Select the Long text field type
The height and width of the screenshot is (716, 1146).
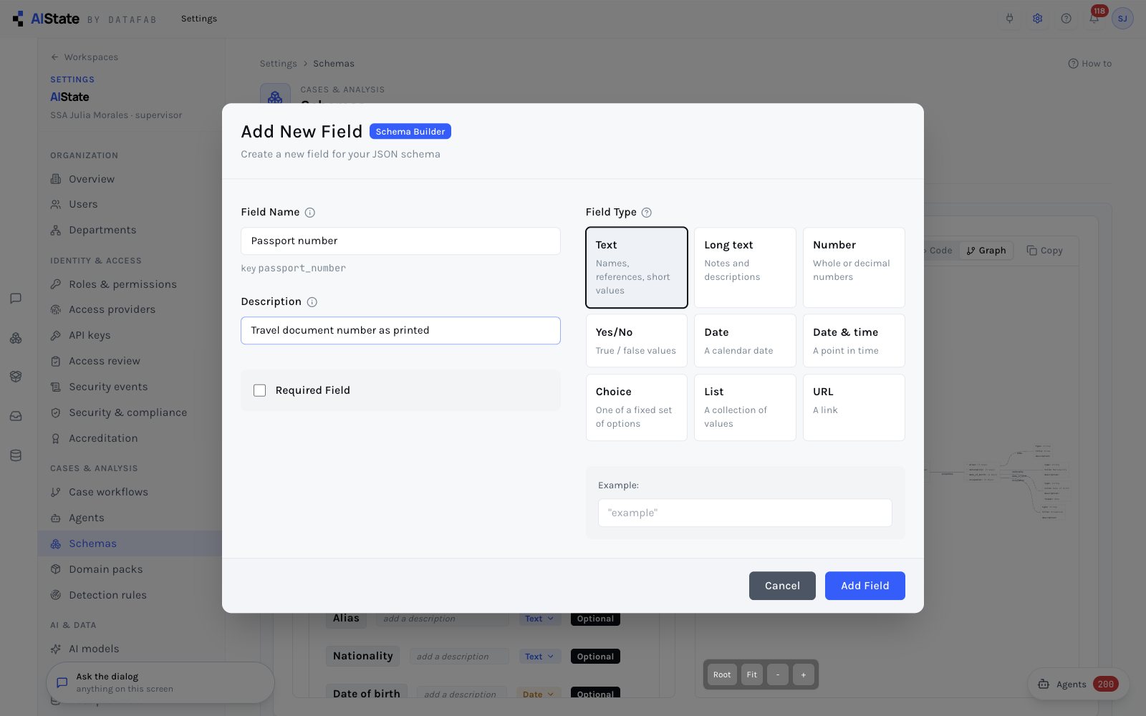[745, 268]
